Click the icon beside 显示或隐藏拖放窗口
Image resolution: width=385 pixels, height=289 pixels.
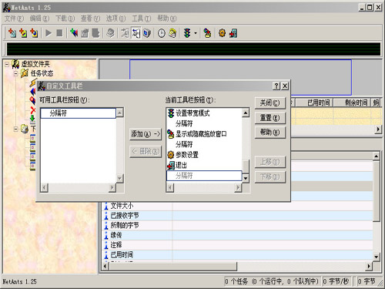(171, 134)
